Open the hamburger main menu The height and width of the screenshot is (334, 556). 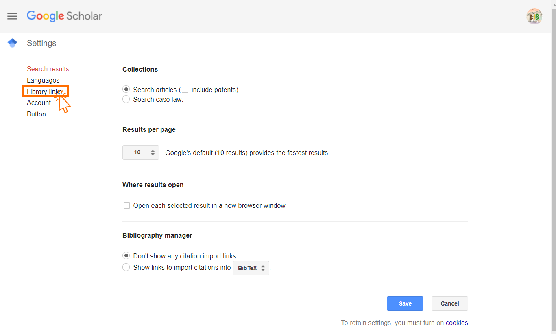(13, 16)
